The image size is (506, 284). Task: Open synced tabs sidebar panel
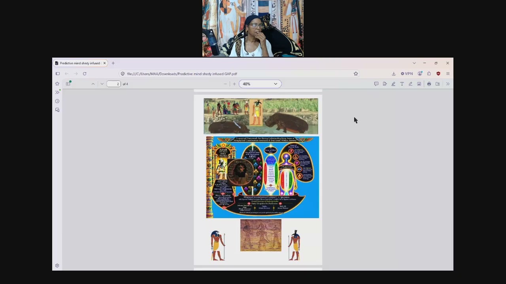pyautogui.click(x=57, y=110)
